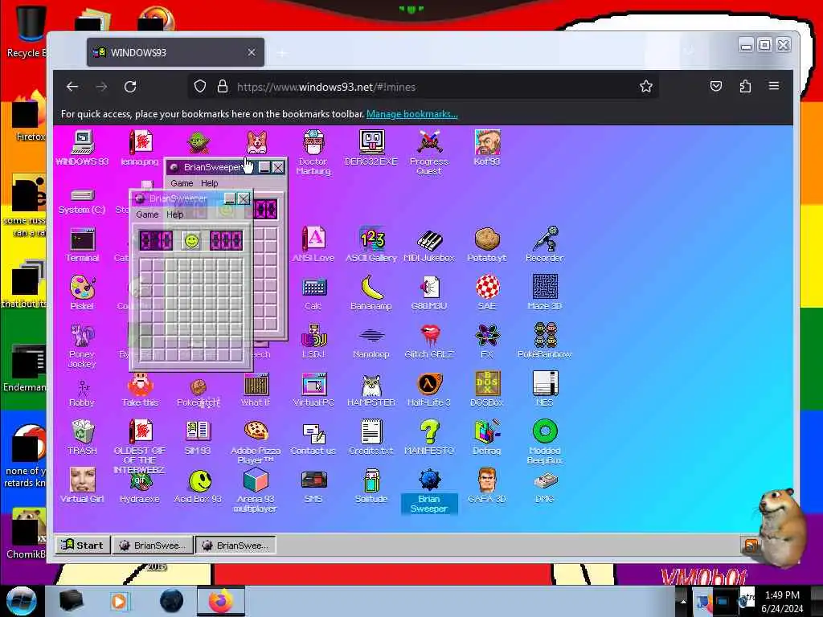Close the WINDOWS93 tab
Viewport: 823px width, 617px height.
[x=252, y=52]
